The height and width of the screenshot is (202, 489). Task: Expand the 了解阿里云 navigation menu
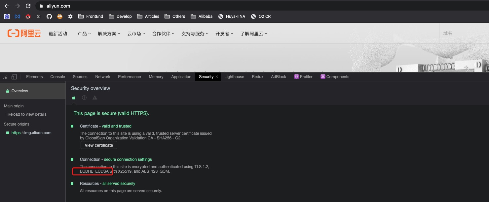[254, 34]
